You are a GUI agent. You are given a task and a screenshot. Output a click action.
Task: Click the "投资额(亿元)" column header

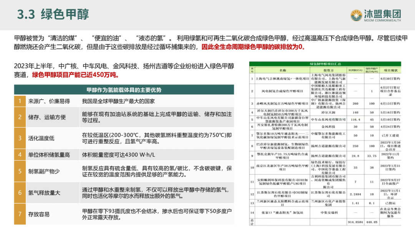pos(355,71)
